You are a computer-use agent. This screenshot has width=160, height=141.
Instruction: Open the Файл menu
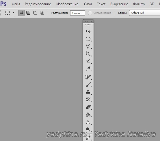click(16, 4)
